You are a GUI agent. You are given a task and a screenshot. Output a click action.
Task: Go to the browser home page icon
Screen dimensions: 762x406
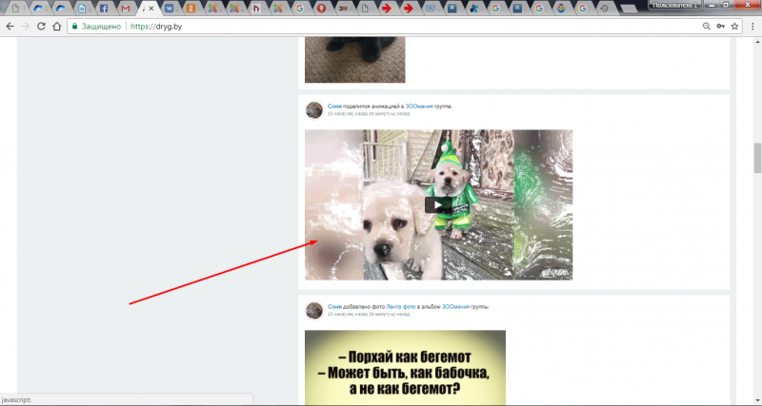tap(58, 27)
